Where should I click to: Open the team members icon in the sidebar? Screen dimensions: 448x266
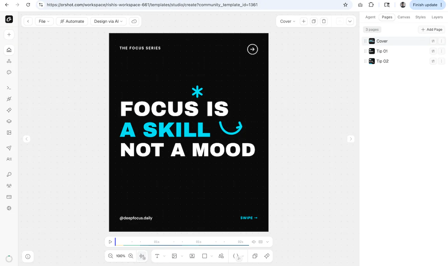tap(9, 186)
